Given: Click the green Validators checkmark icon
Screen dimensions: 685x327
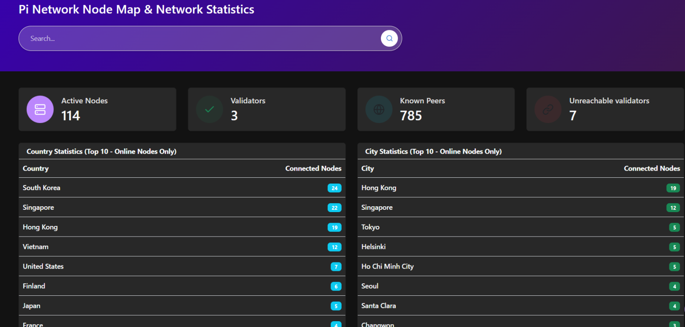Looking at the screenshot, I should point(209,109).
